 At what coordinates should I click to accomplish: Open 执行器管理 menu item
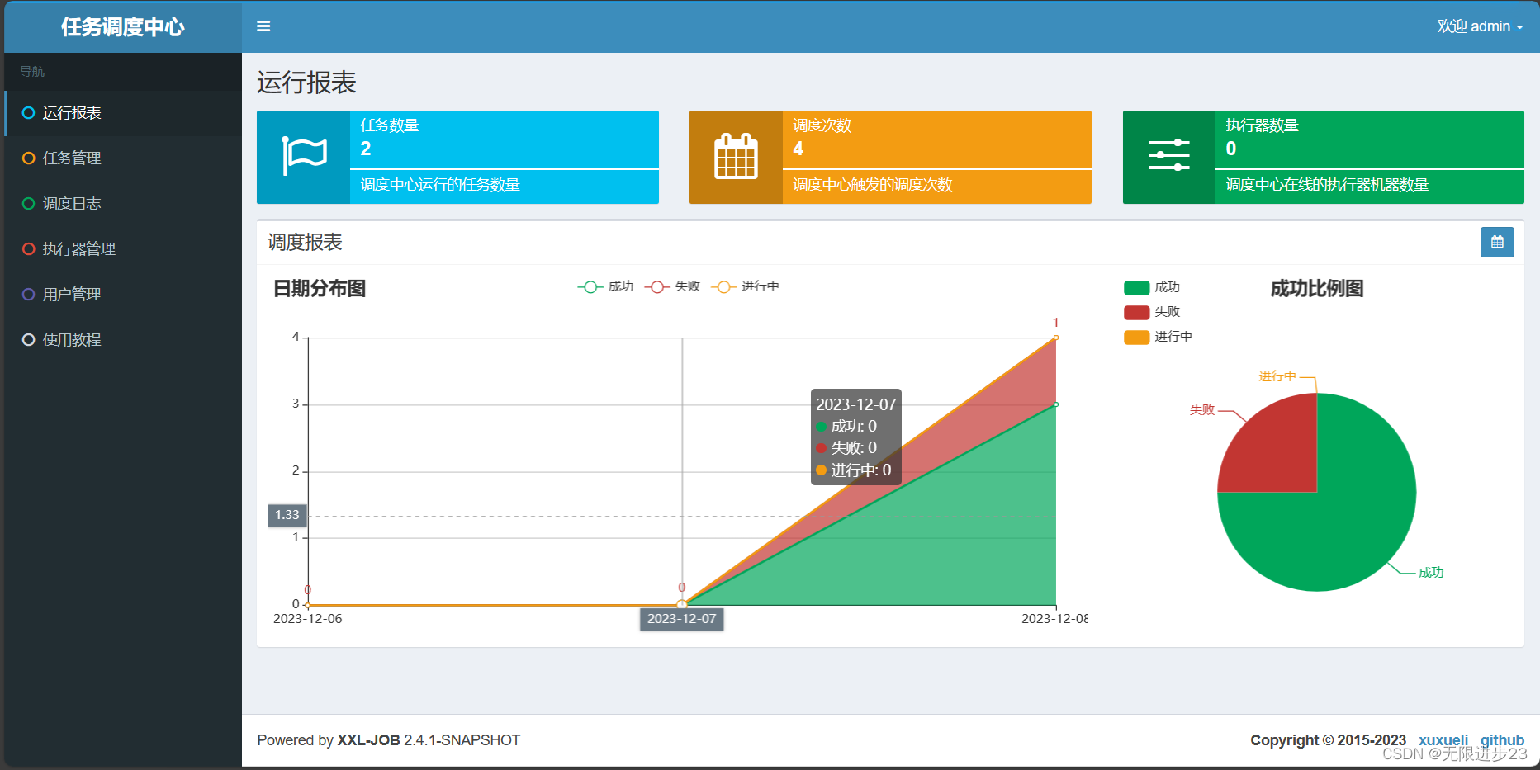[x=123, y=249]
